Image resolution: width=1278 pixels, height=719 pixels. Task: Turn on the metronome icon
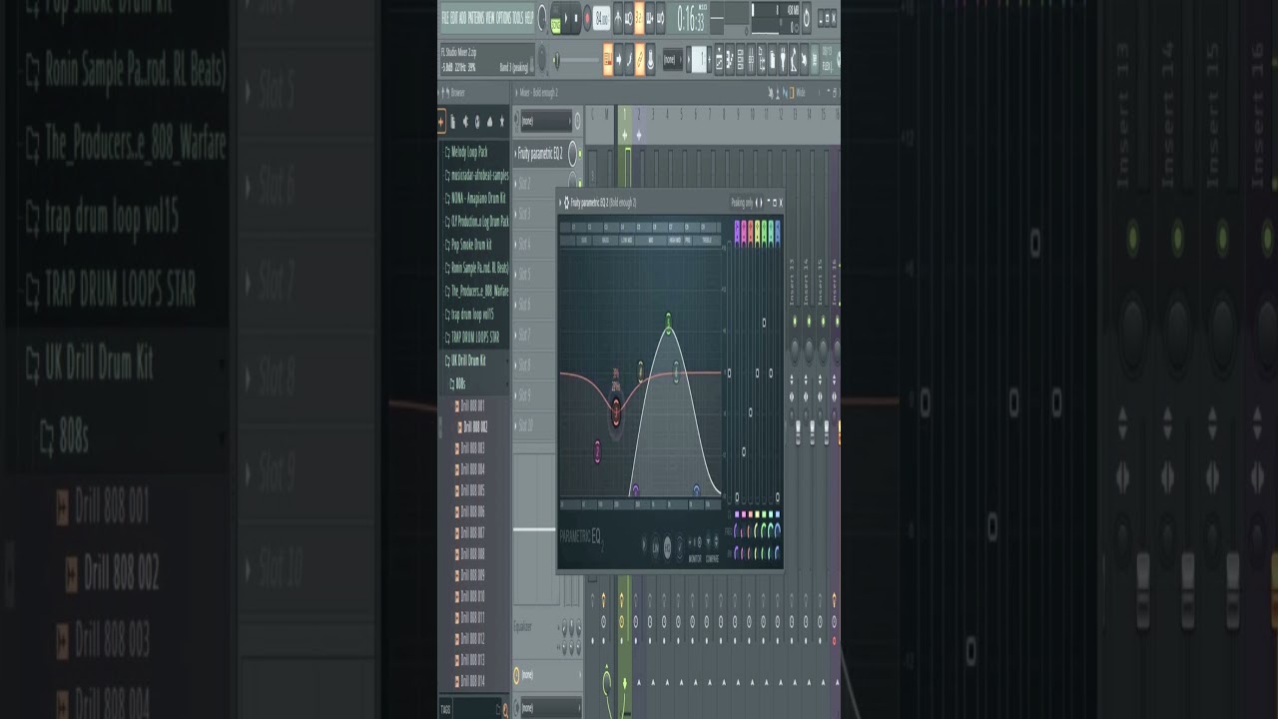pyautogui.click(x=618, y=18)
